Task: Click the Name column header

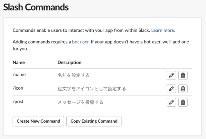Action: [x=19, y=62]
